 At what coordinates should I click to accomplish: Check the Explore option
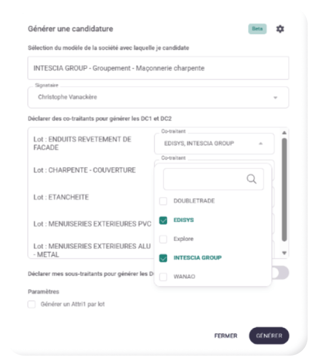tap(163, 239)
